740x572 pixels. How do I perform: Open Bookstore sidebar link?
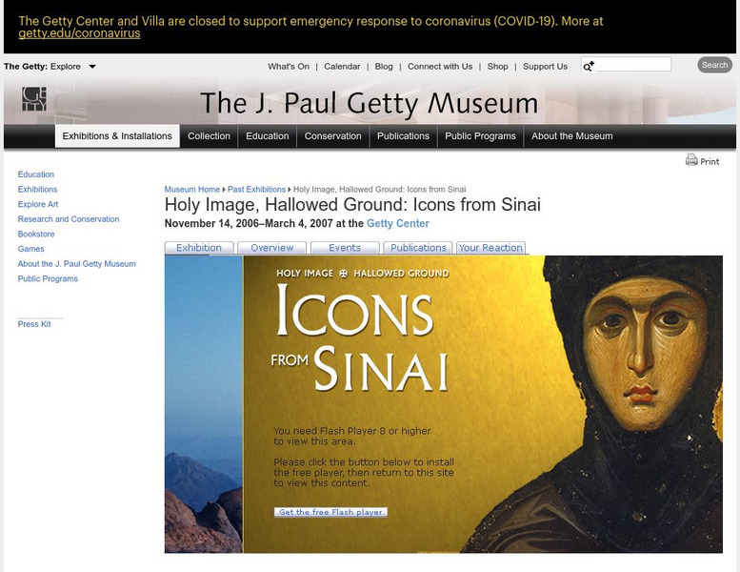(x=36, y=234)
